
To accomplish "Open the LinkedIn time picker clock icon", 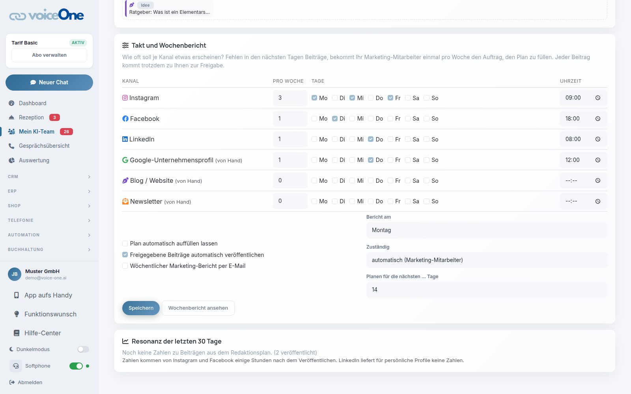I will point(598,139).
